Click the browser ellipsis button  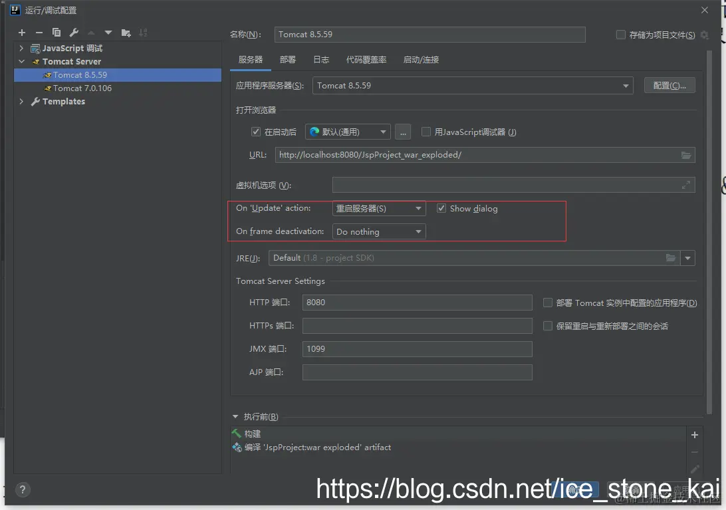point(403,132)
